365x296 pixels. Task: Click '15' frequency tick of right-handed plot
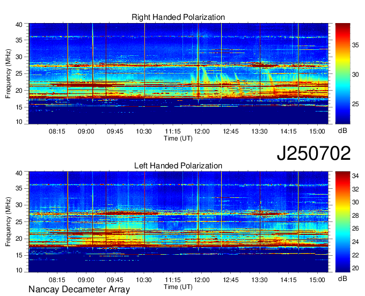[19, 107]
